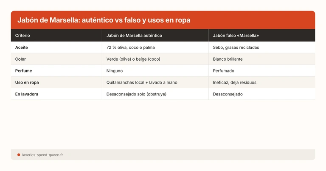
Task: Click the 'En lavadora' row label
Action: 28,94
